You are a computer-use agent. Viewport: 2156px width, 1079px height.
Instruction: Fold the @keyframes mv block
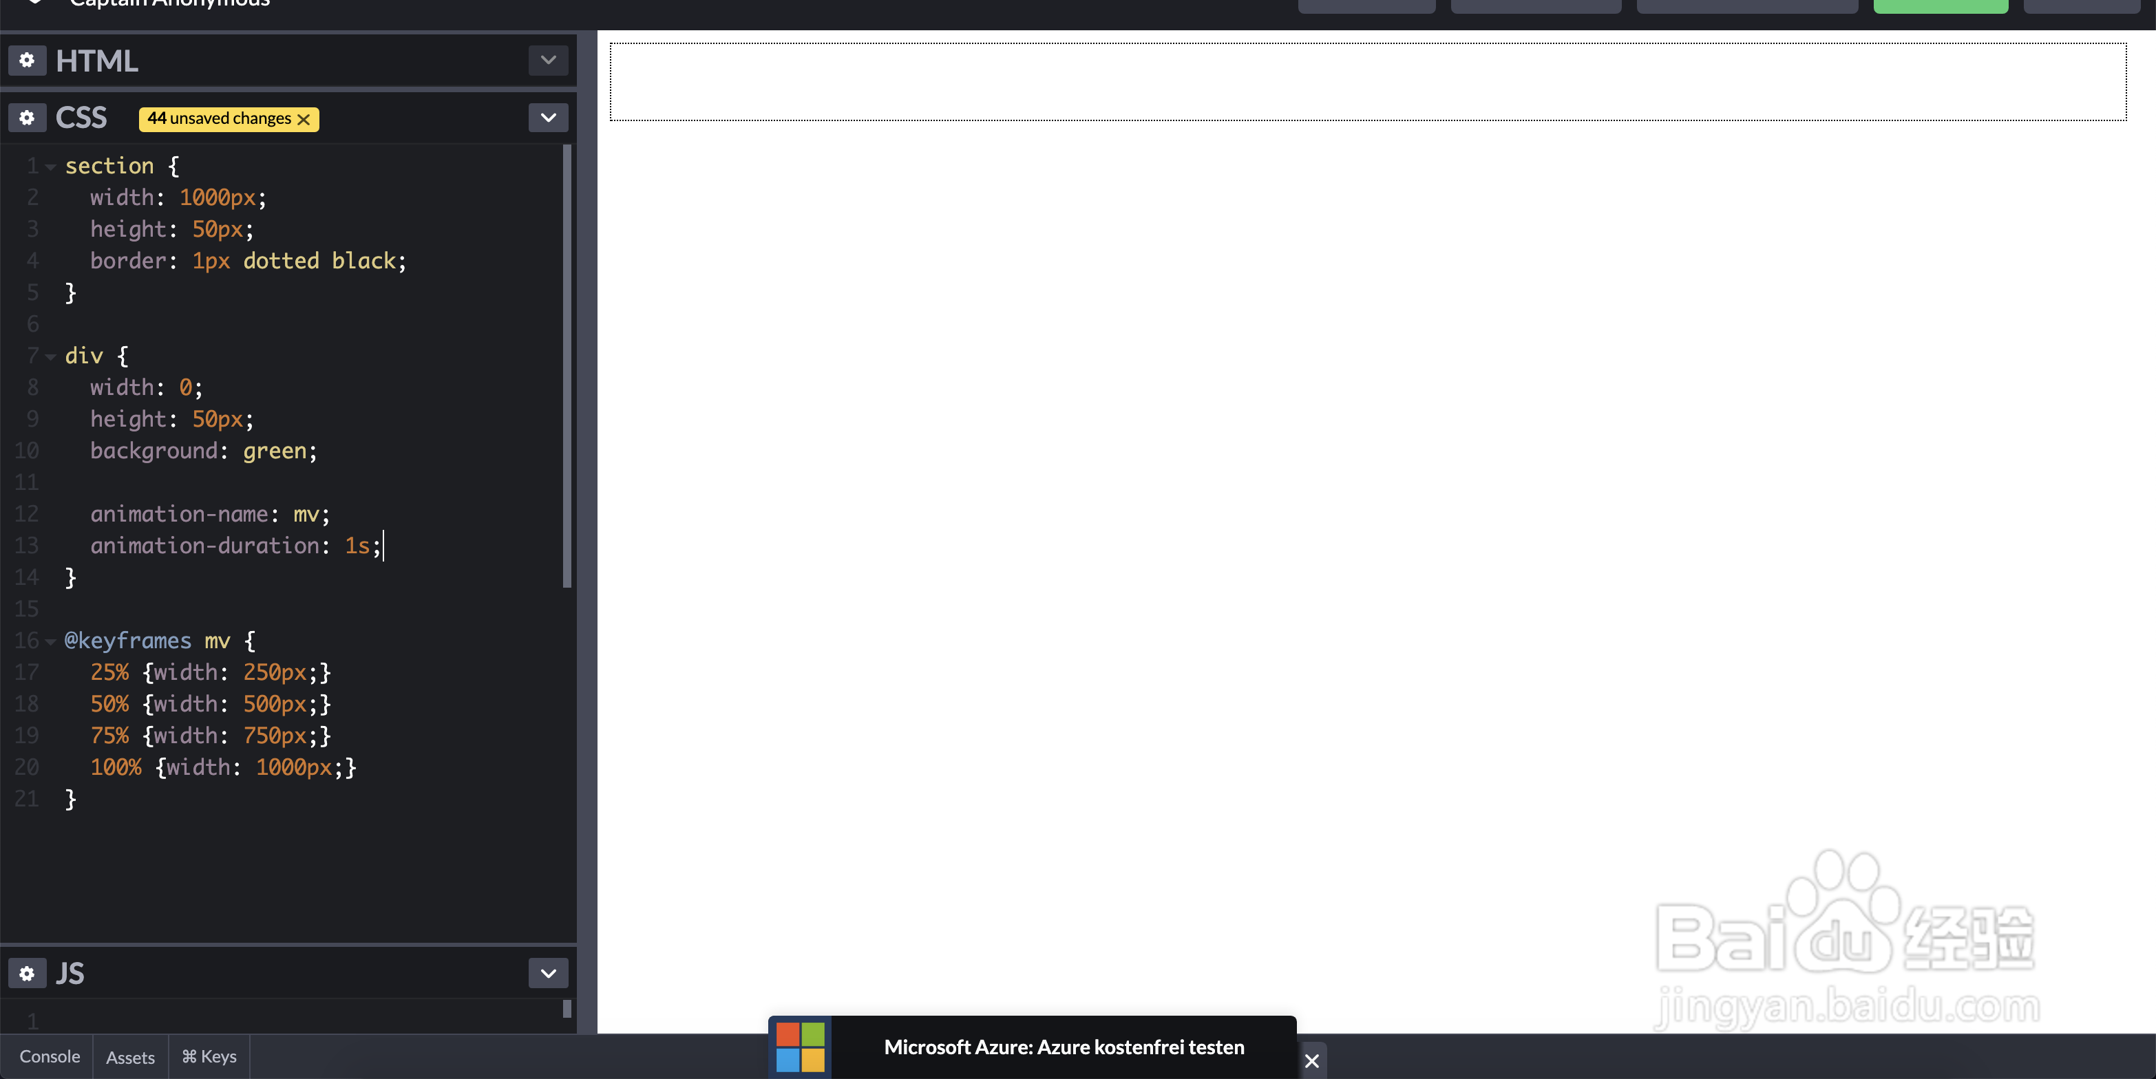51,643
